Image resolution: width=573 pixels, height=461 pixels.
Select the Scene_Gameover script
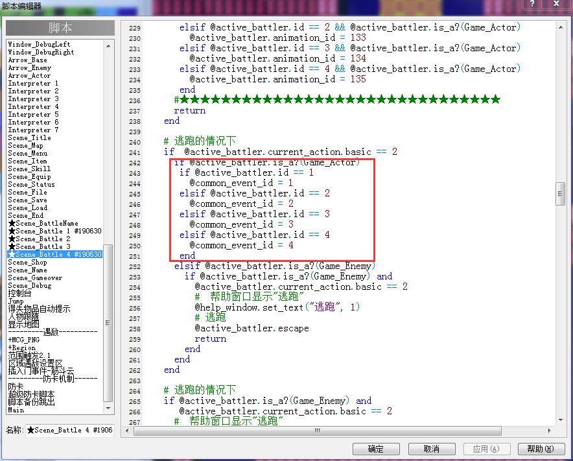(x=36, y=278)
